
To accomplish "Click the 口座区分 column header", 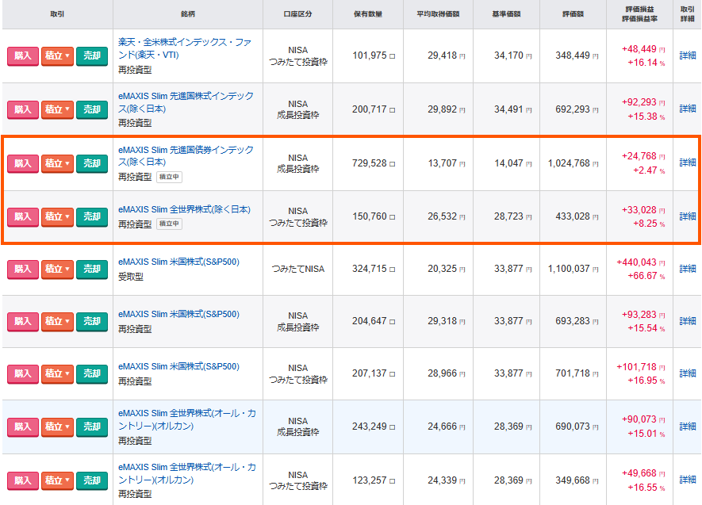I will [297, 14].
